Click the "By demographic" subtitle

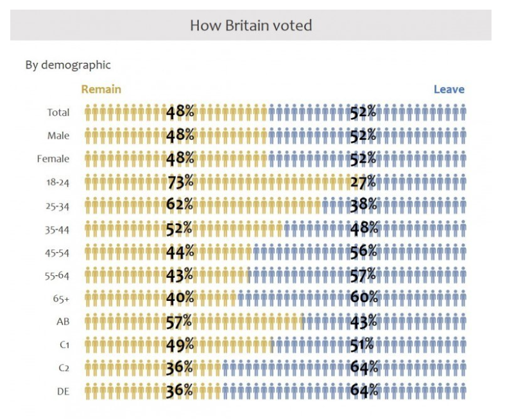click(x=68, y=65)
